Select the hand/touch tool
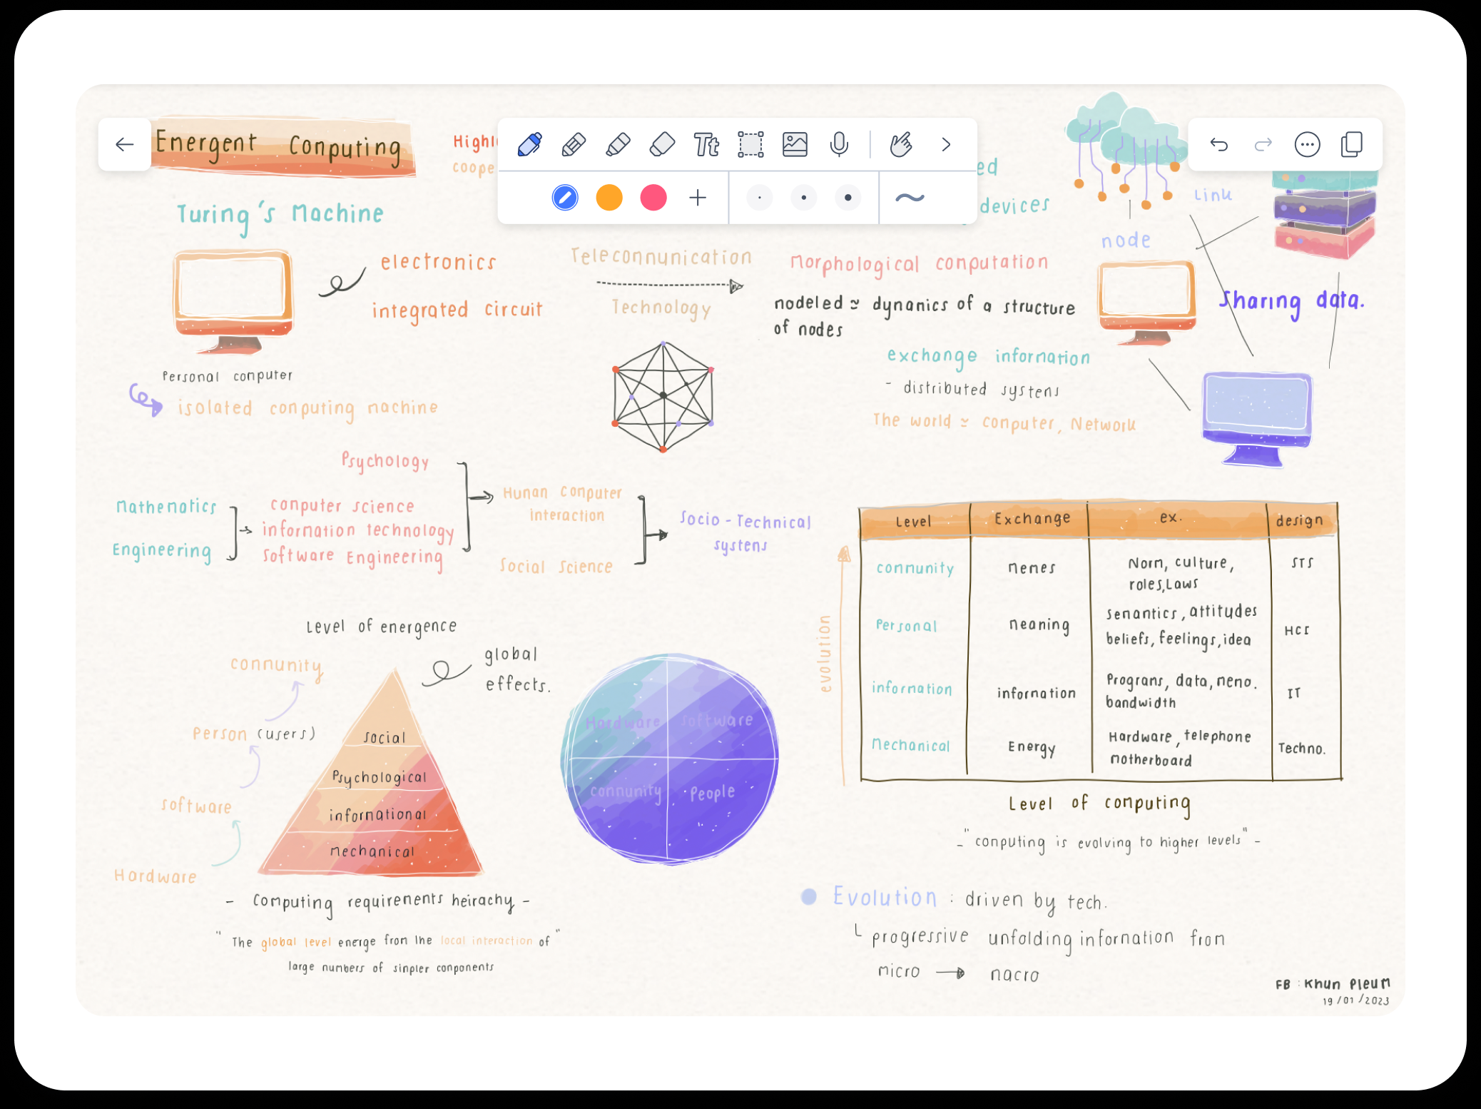Image resolution: width=1481 pixels, height=1109 pixels. pos(902,143)
